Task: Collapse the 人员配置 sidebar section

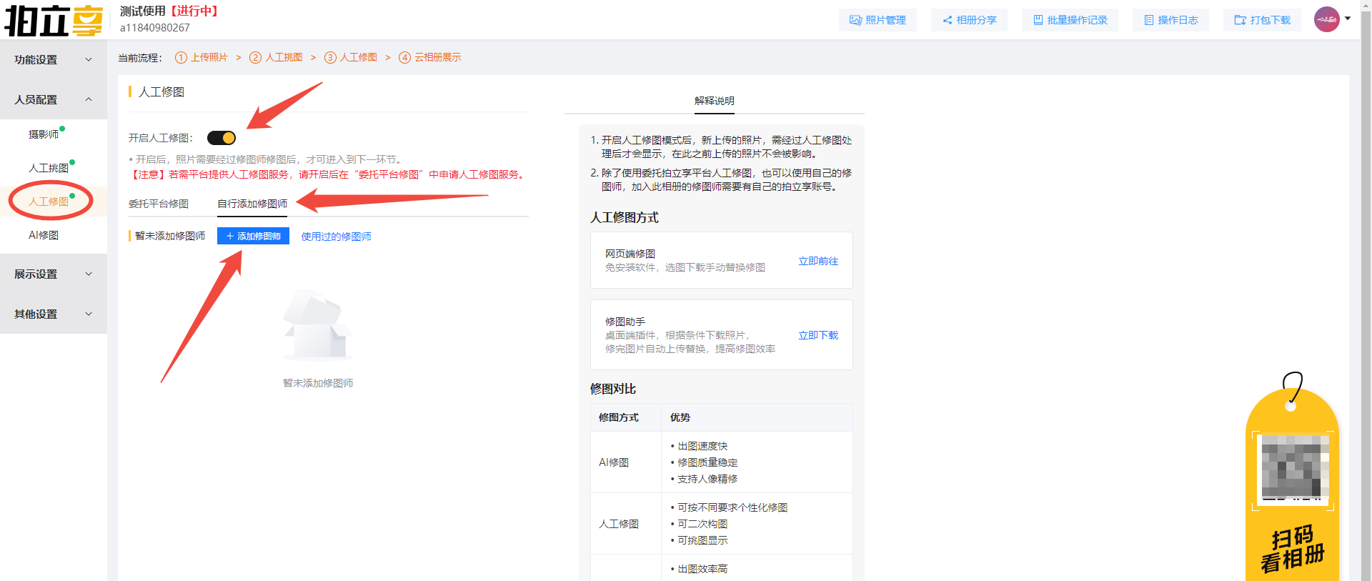Action: 54,100
